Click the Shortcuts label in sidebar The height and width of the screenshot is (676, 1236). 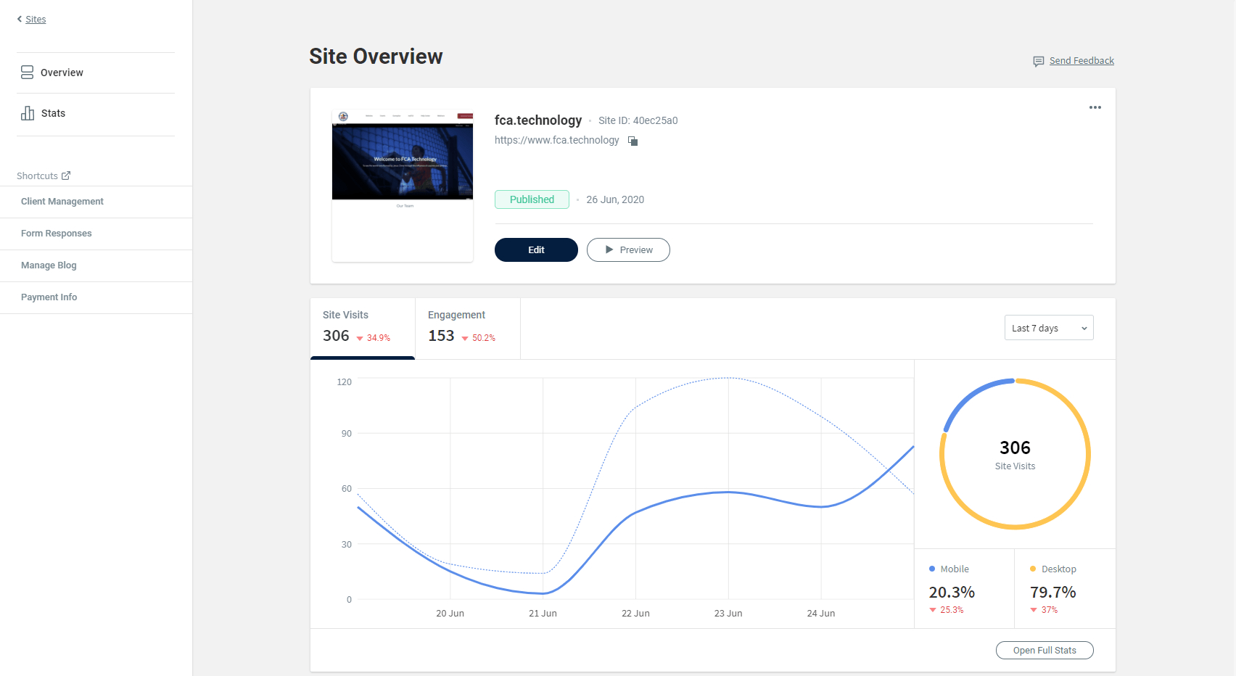37,176
